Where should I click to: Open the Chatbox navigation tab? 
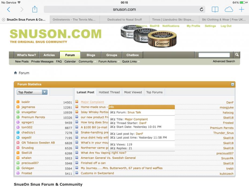point(133,55)
